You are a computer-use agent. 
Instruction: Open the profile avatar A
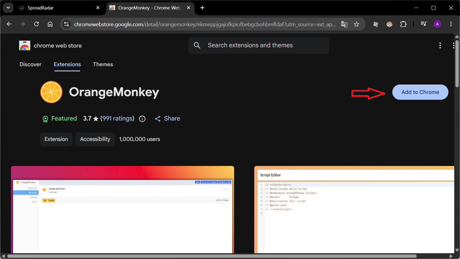(437, 24)
